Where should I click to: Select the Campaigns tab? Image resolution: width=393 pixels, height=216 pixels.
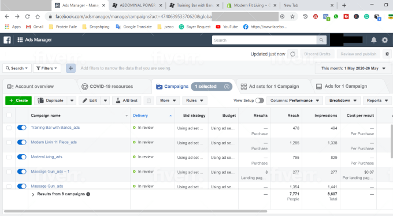tap(172, 87)
